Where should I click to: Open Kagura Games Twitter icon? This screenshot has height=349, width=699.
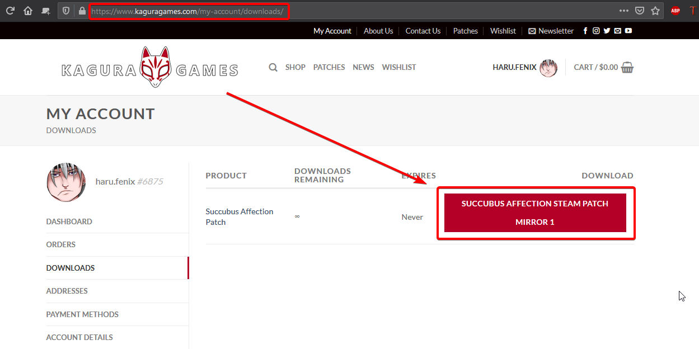pos(607,31)
